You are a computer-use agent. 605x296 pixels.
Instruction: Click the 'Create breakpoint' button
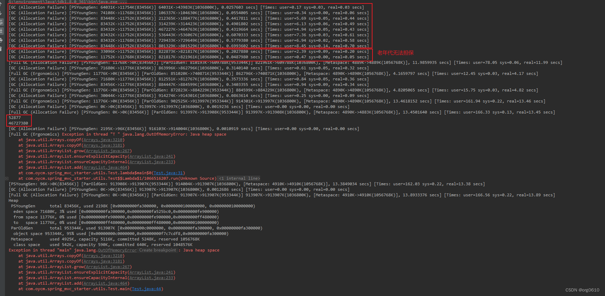click(158, 250)
